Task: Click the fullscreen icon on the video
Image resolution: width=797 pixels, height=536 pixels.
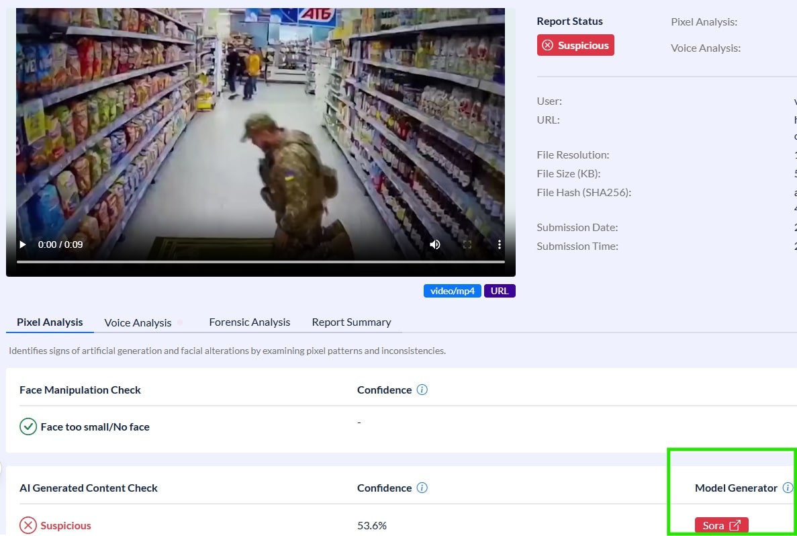Action: coord(467,244)
